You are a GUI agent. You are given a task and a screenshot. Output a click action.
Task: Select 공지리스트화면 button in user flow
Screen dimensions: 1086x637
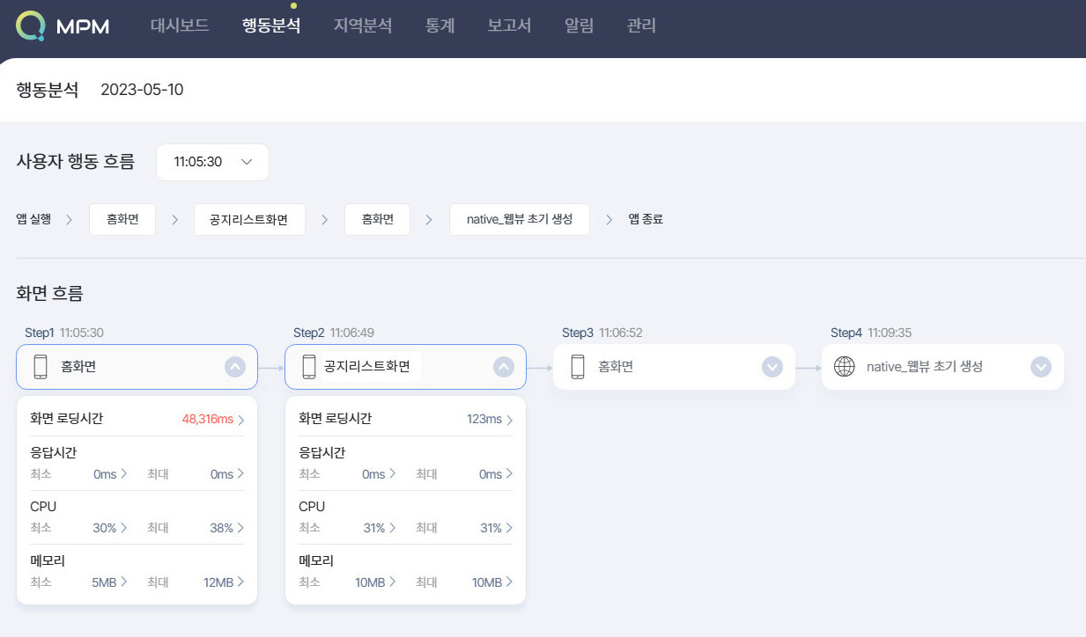[249, 219]
